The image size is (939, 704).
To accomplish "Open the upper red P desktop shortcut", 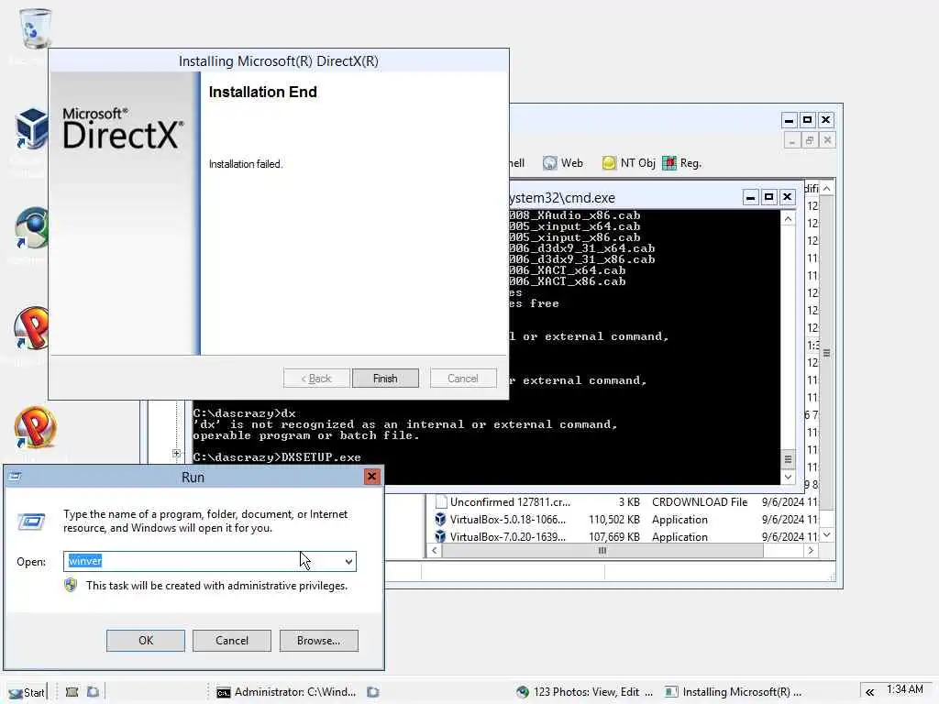I will click(30, 328).
